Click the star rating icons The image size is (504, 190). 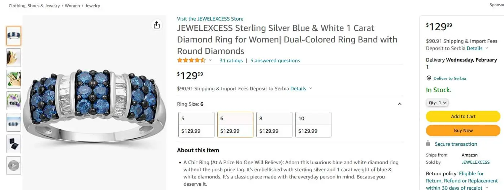(x=191, y=60)
